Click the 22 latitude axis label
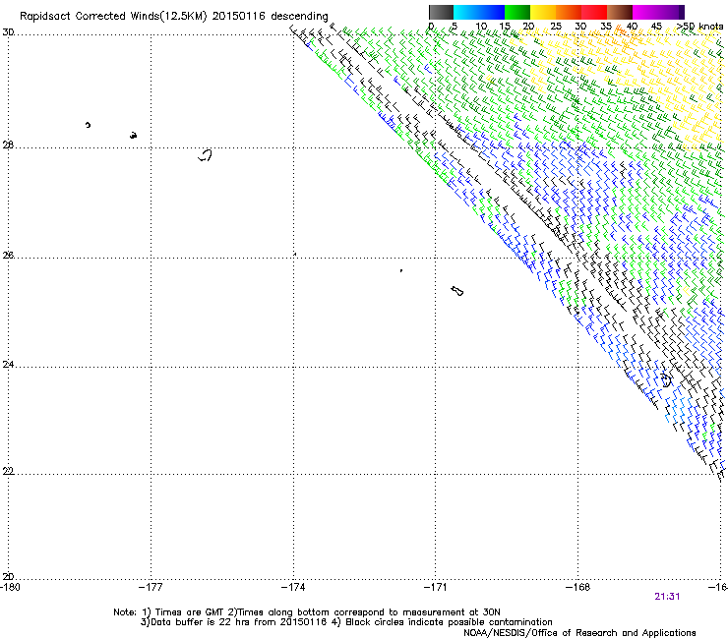This screenshot has width=728, height=639. pyautogui.click(x=8, y=471)
